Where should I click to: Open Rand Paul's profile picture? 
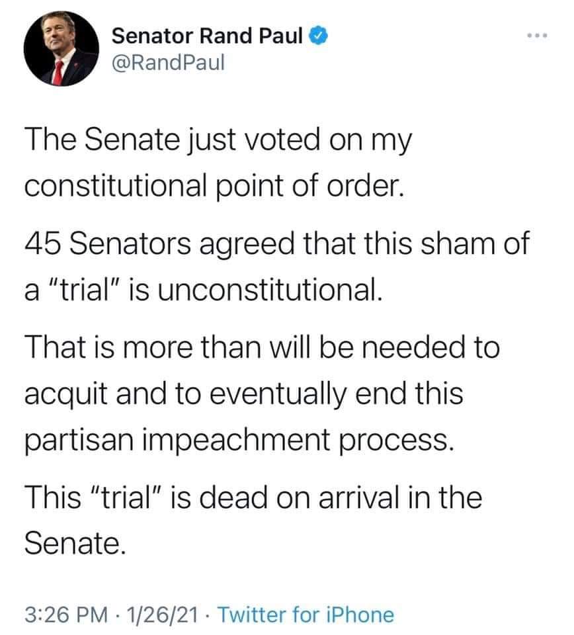coord(61,48)
